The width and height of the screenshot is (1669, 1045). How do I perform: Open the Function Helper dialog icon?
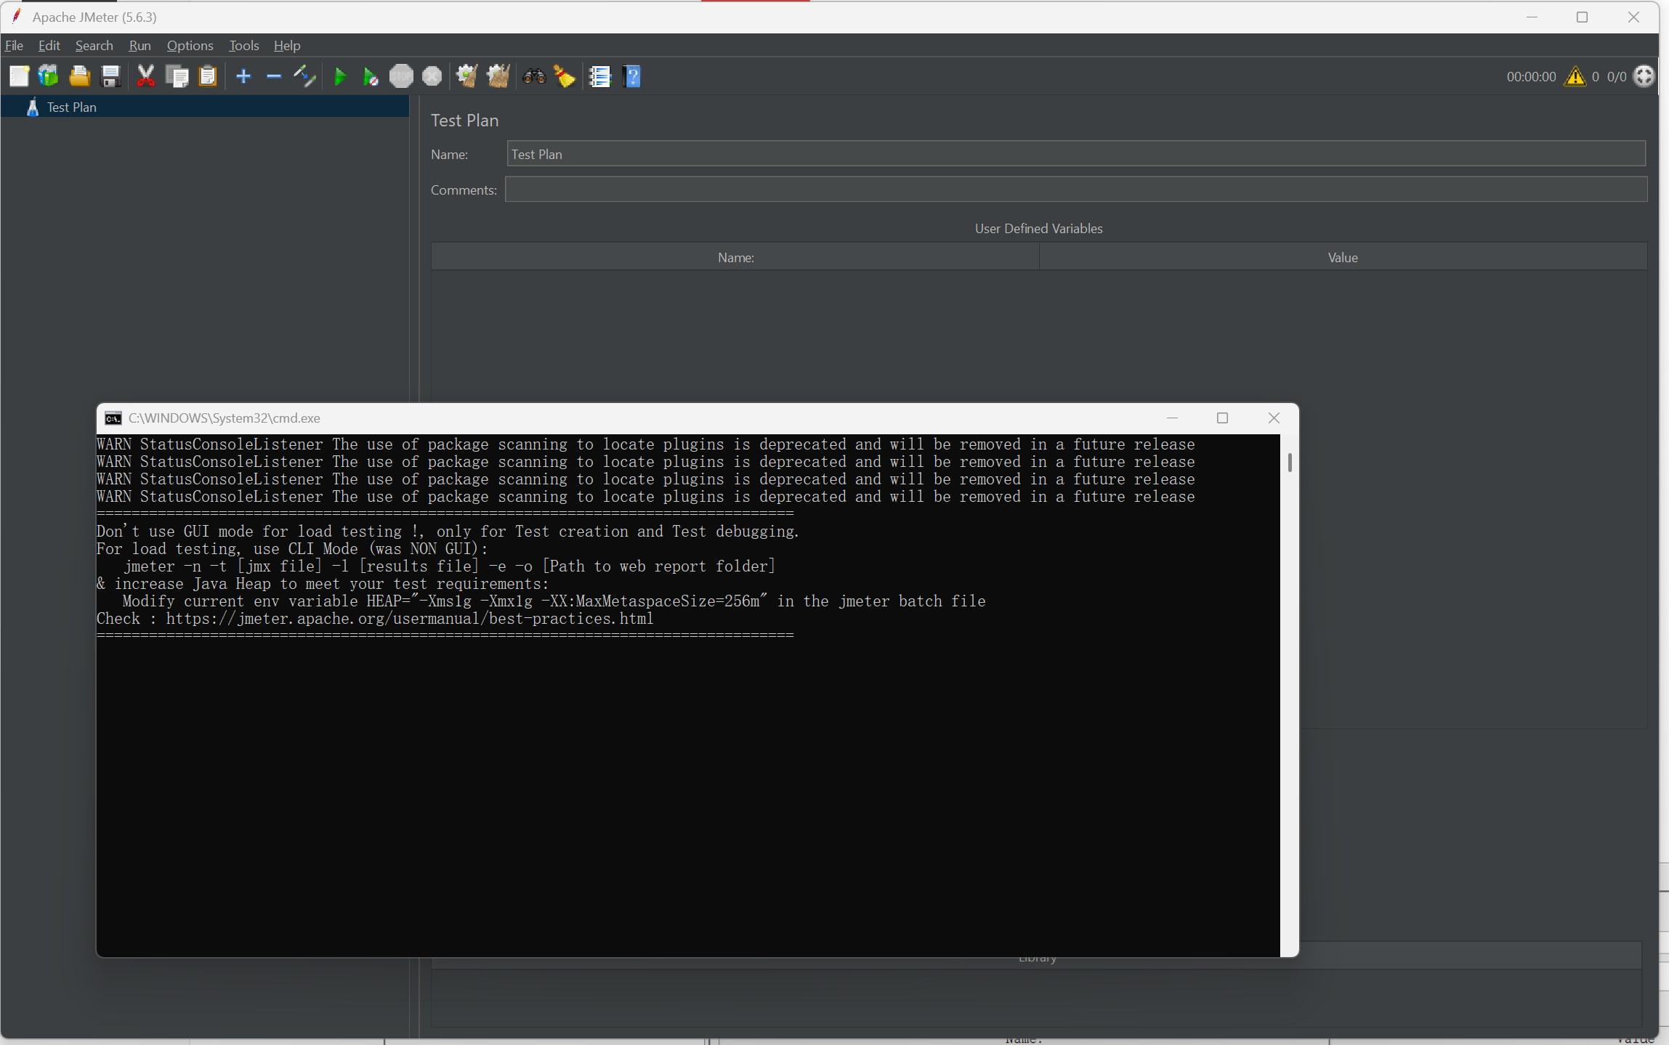coord(600,76)
